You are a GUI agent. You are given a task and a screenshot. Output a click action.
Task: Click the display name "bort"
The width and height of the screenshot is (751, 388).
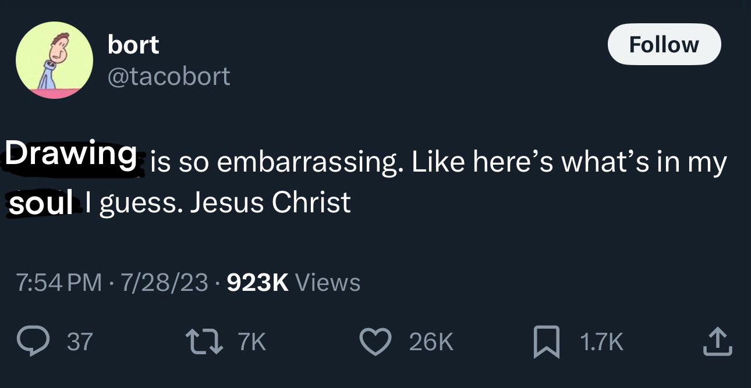pos(133,45)
